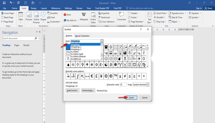Select the yin yang symbol

(106, 65)
